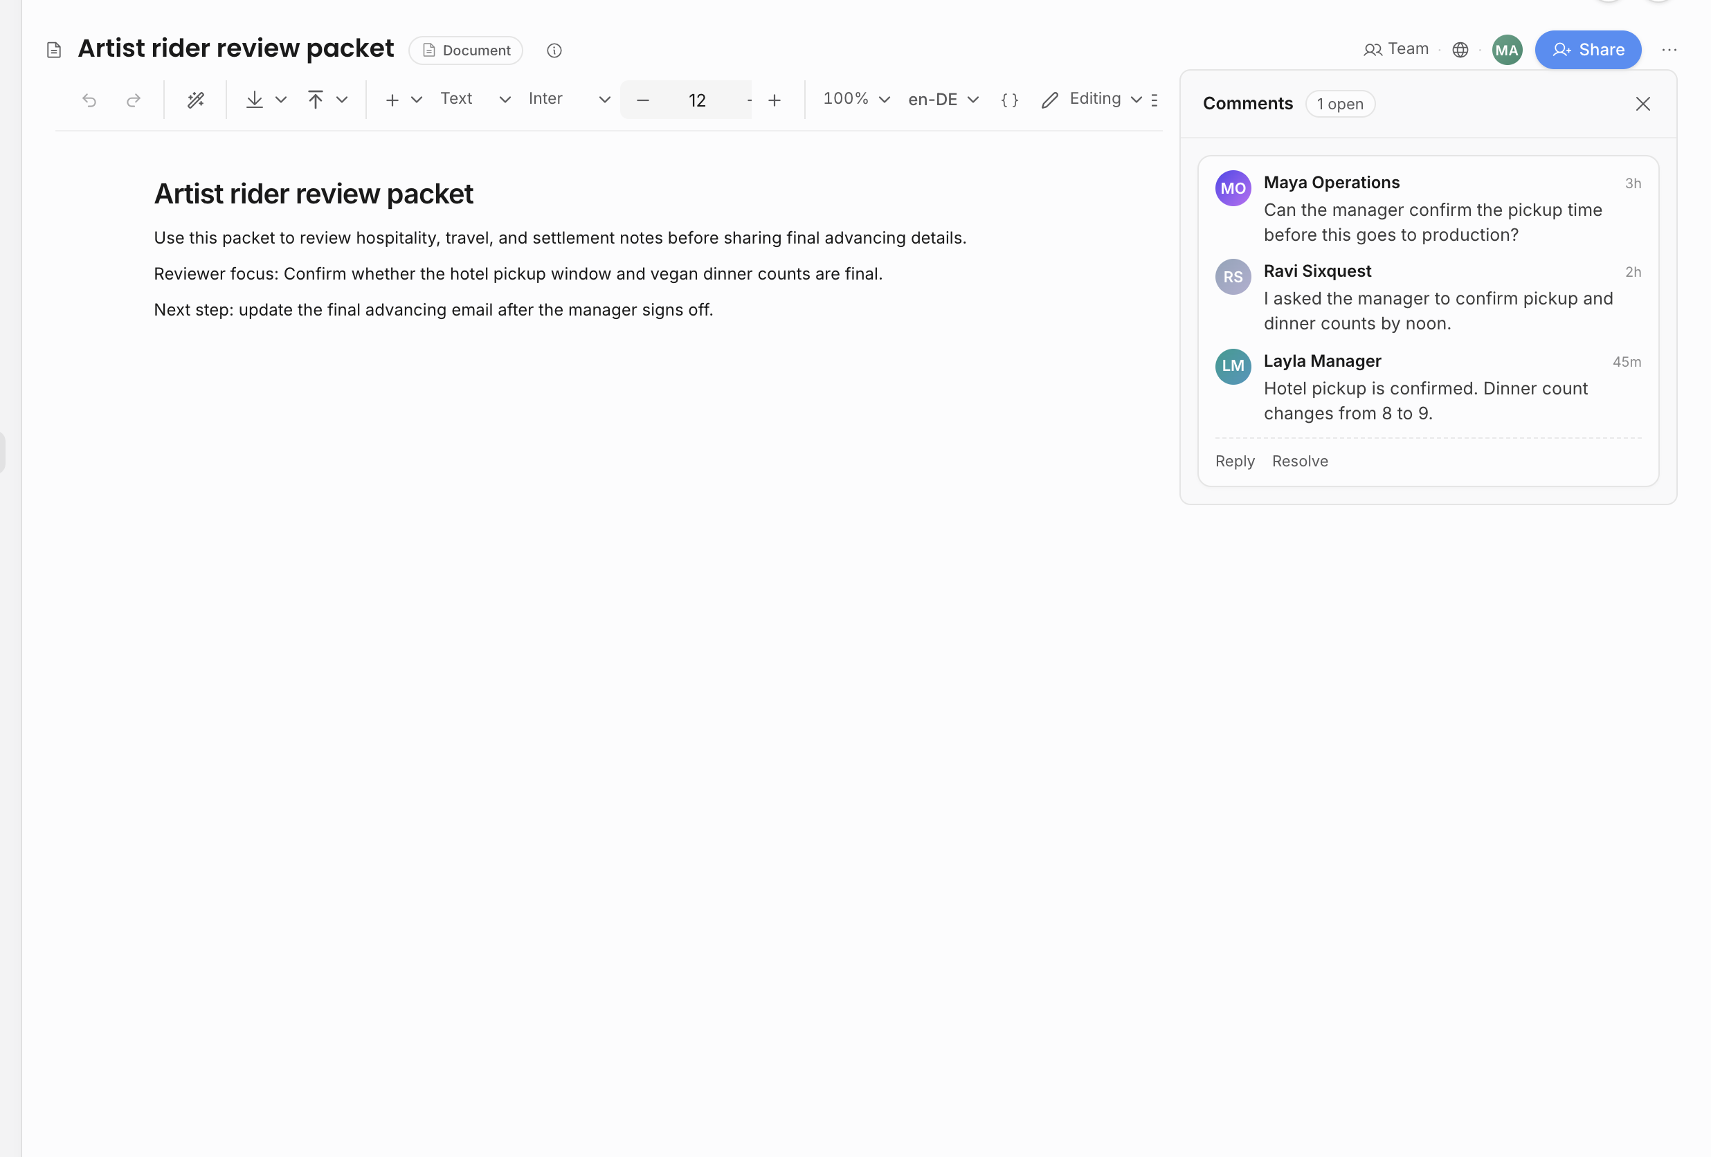Viewport: 1711px width, 1157px height.
Task: Open the document info icon
Action: pyautogui.click(x=554, y=50)
